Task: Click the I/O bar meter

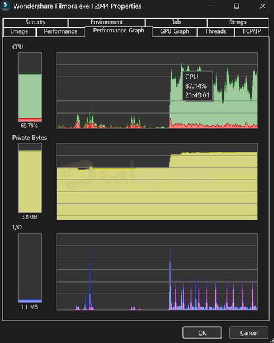Action: (30, 268)
